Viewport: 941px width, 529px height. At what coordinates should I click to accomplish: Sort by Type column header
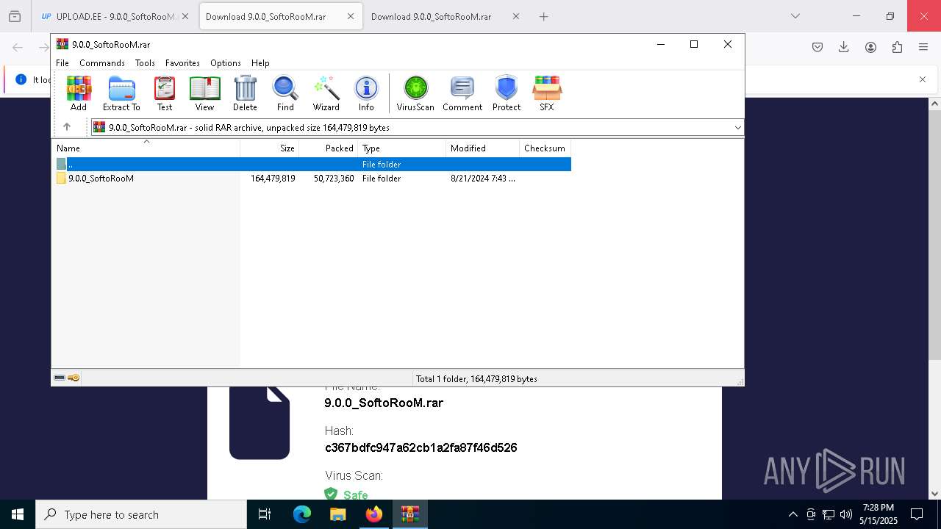click(402, 148)
